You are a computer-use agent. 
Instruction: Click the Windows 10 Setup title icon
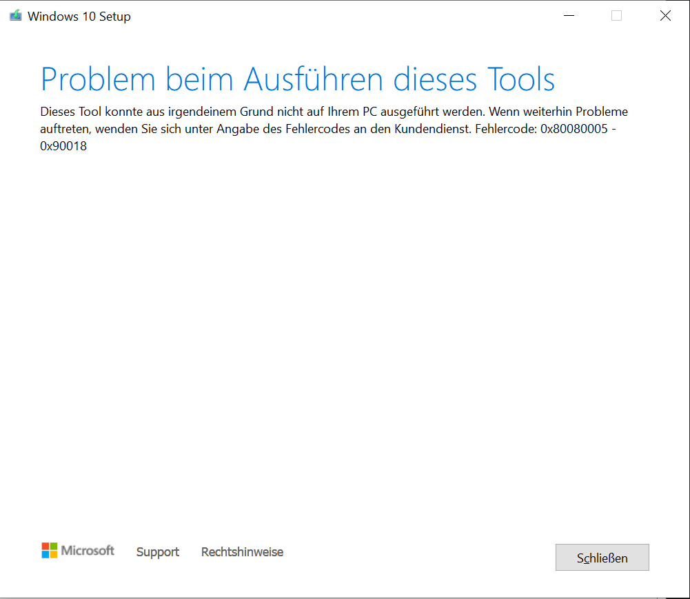[x=15, y=16]
